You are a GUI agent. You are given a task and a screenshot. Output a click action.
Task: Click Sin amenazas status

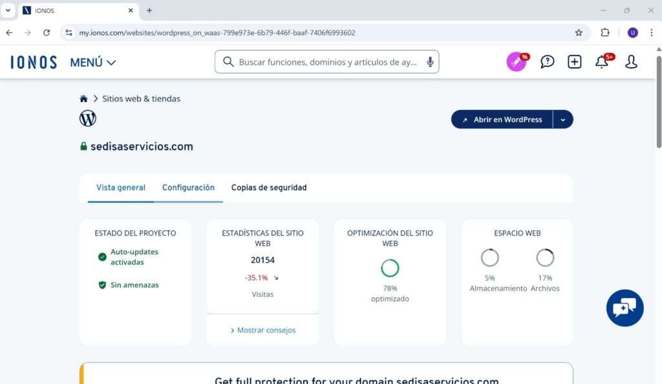(134, 285)
